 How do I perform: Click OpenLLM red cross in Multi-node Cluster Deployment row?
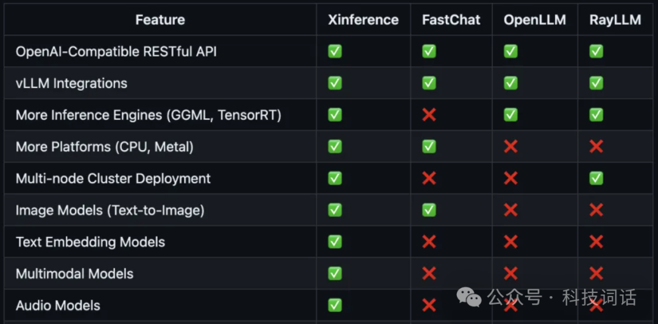511,178
